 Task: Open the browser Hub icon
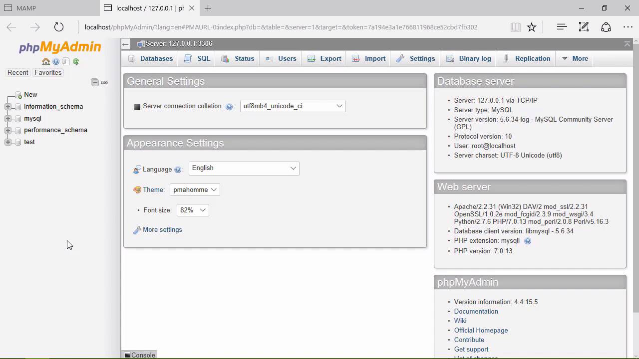pyautogui.click(x=562, y=27)
